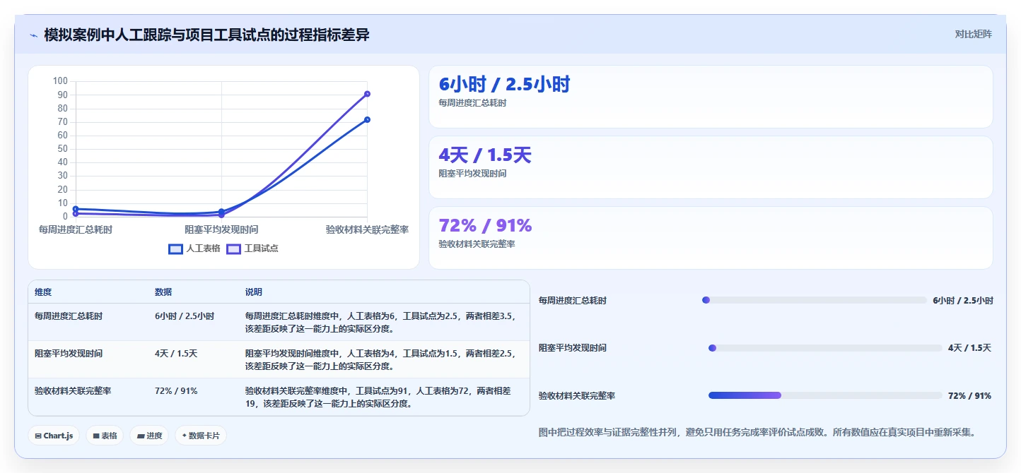Image resolution: width=1021 pixels, height=473 pixels.
Task: Click the 4天 / 1.5天 data card
Action: [711, 167]
